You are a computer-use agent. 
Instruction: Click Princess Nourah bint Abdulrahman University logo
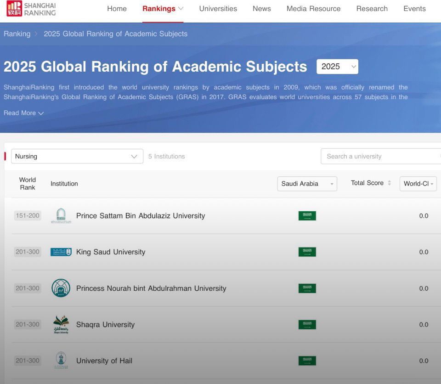61,288
